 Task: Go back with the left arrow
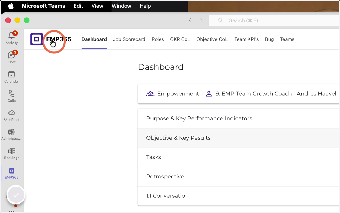(x=190, y=20)
